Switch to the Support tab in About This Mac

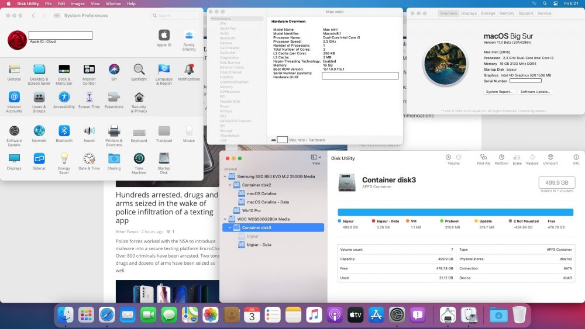tap(526, 13)
